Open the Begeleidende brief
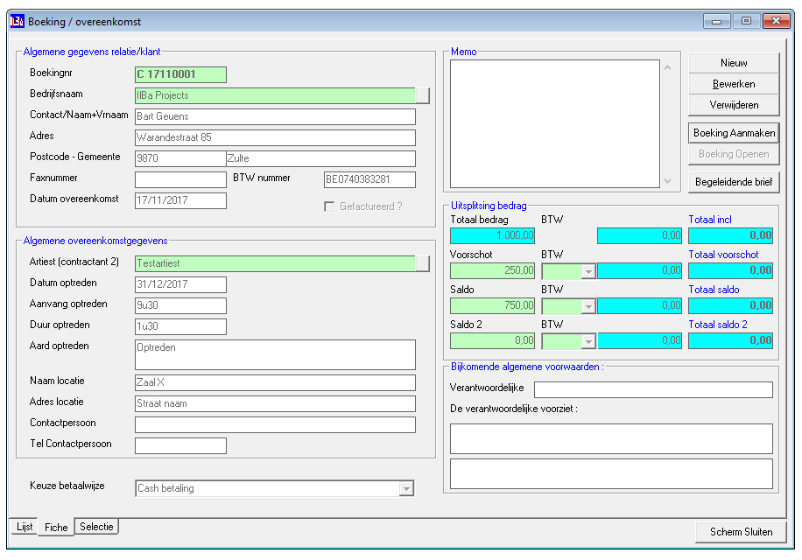The height and width of the screenshot is (560, 802). click(x=734, y=182)
